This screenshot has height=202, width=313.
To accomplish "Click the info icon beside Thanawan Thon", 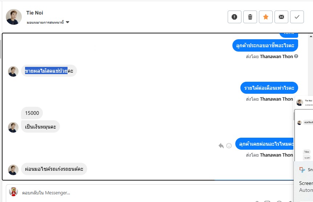I will tap(296, 56).
